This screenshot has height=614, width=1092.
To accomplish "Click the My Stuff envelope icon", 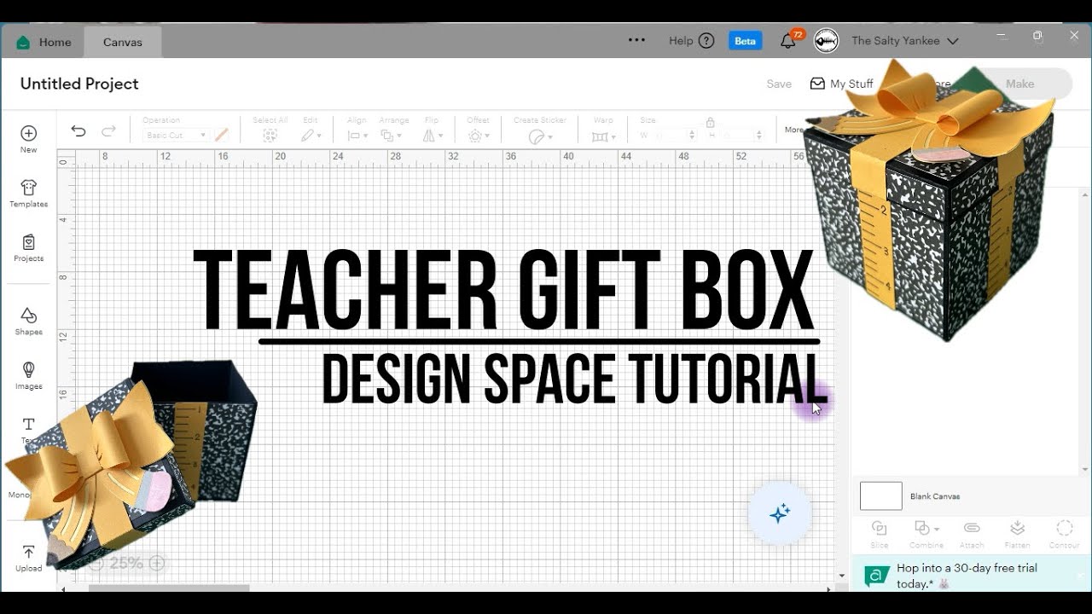I will [817, 84].
